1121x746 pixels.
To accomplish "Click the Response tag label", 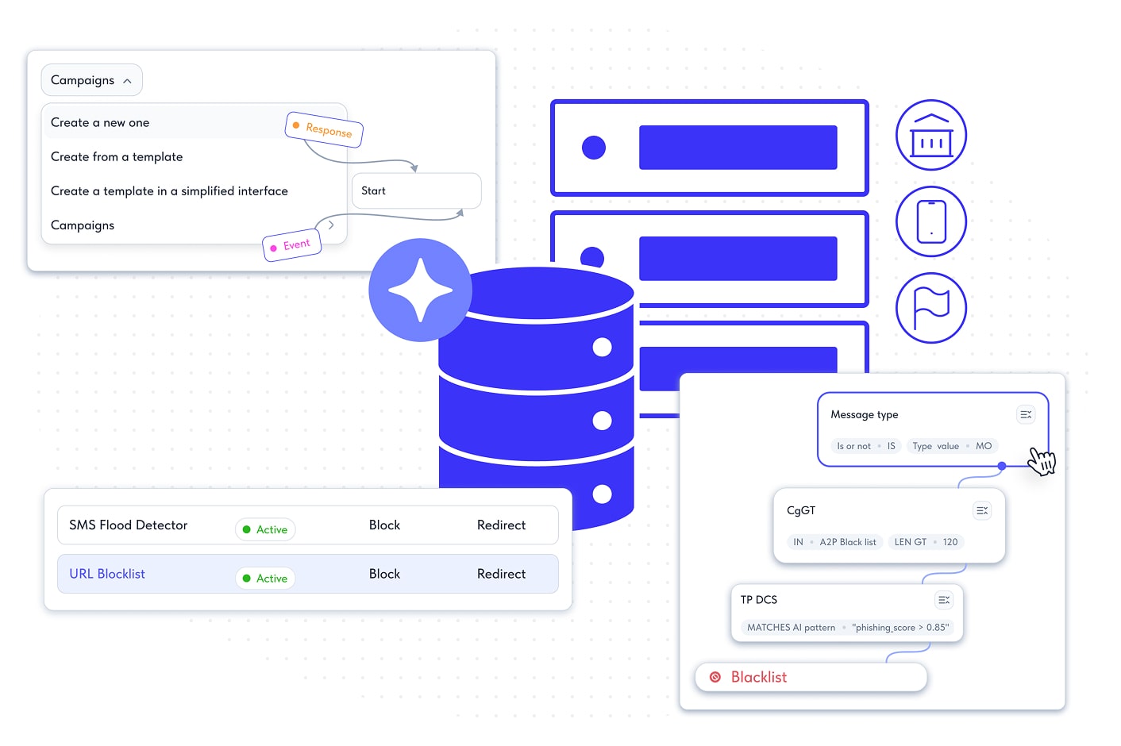I will pyautogui.click(x=324, y=129).
